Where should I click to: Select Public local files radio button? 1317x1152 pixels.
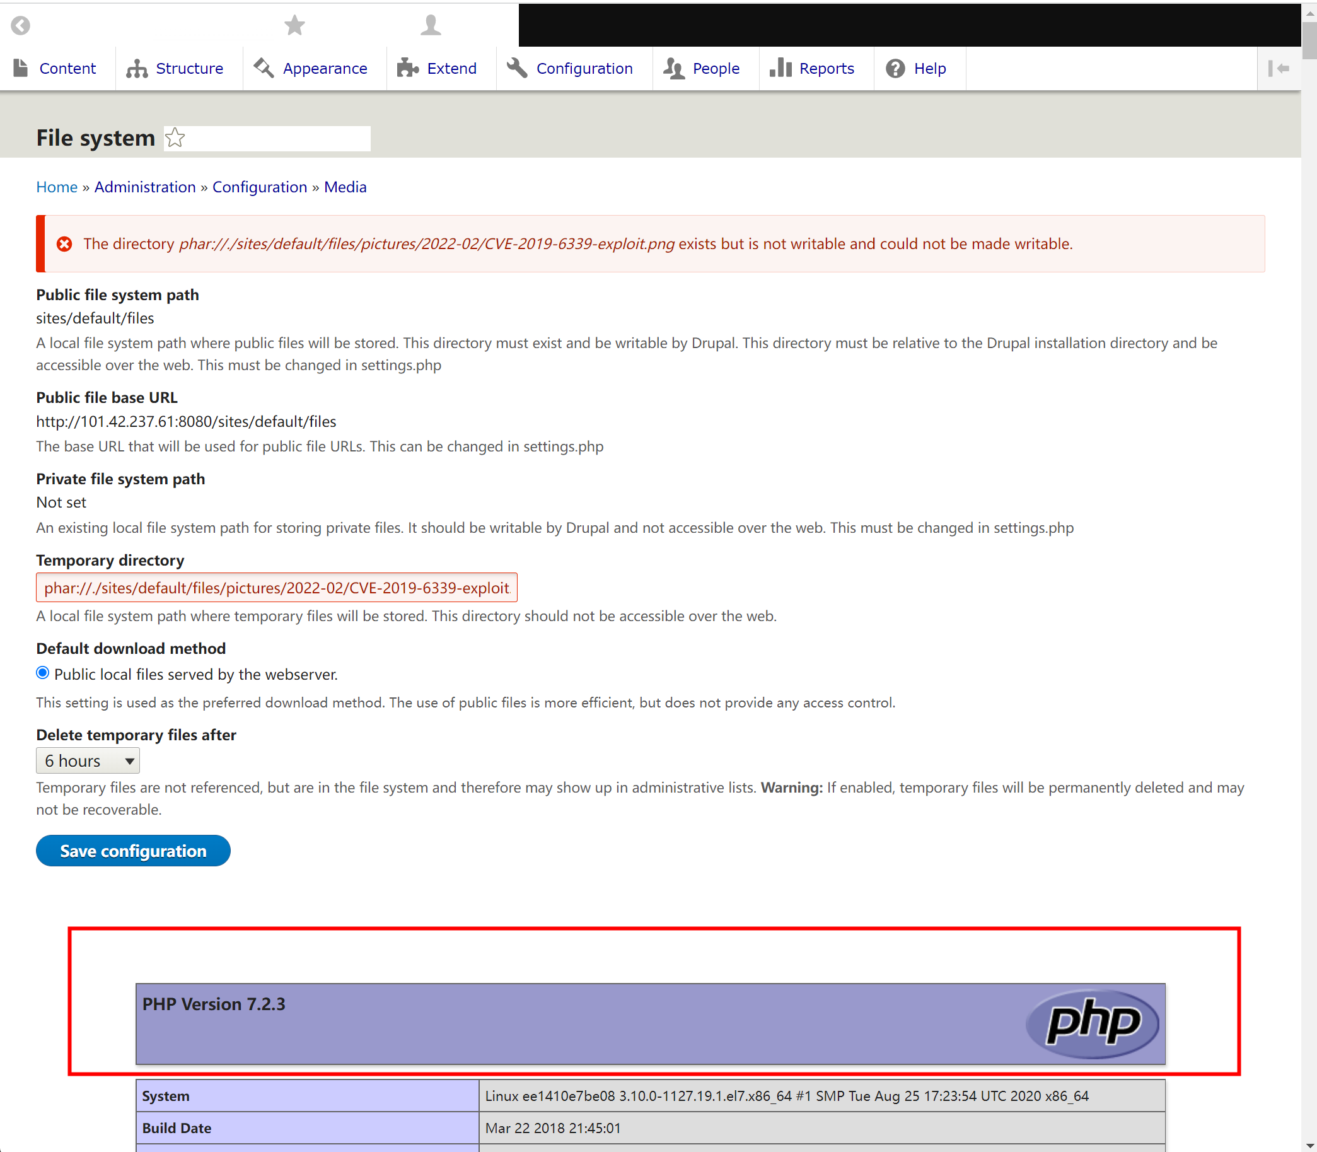coord(42,673)
